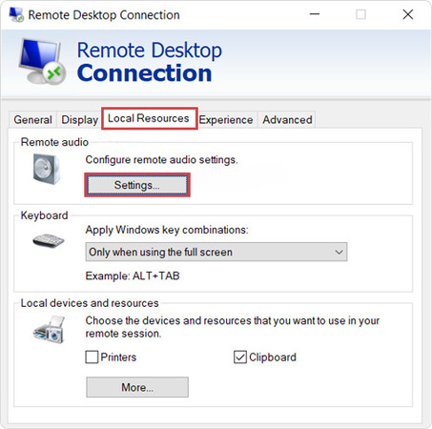Switch to the Display tab
The height and width of the screenshot is (429, 432).
79,120
